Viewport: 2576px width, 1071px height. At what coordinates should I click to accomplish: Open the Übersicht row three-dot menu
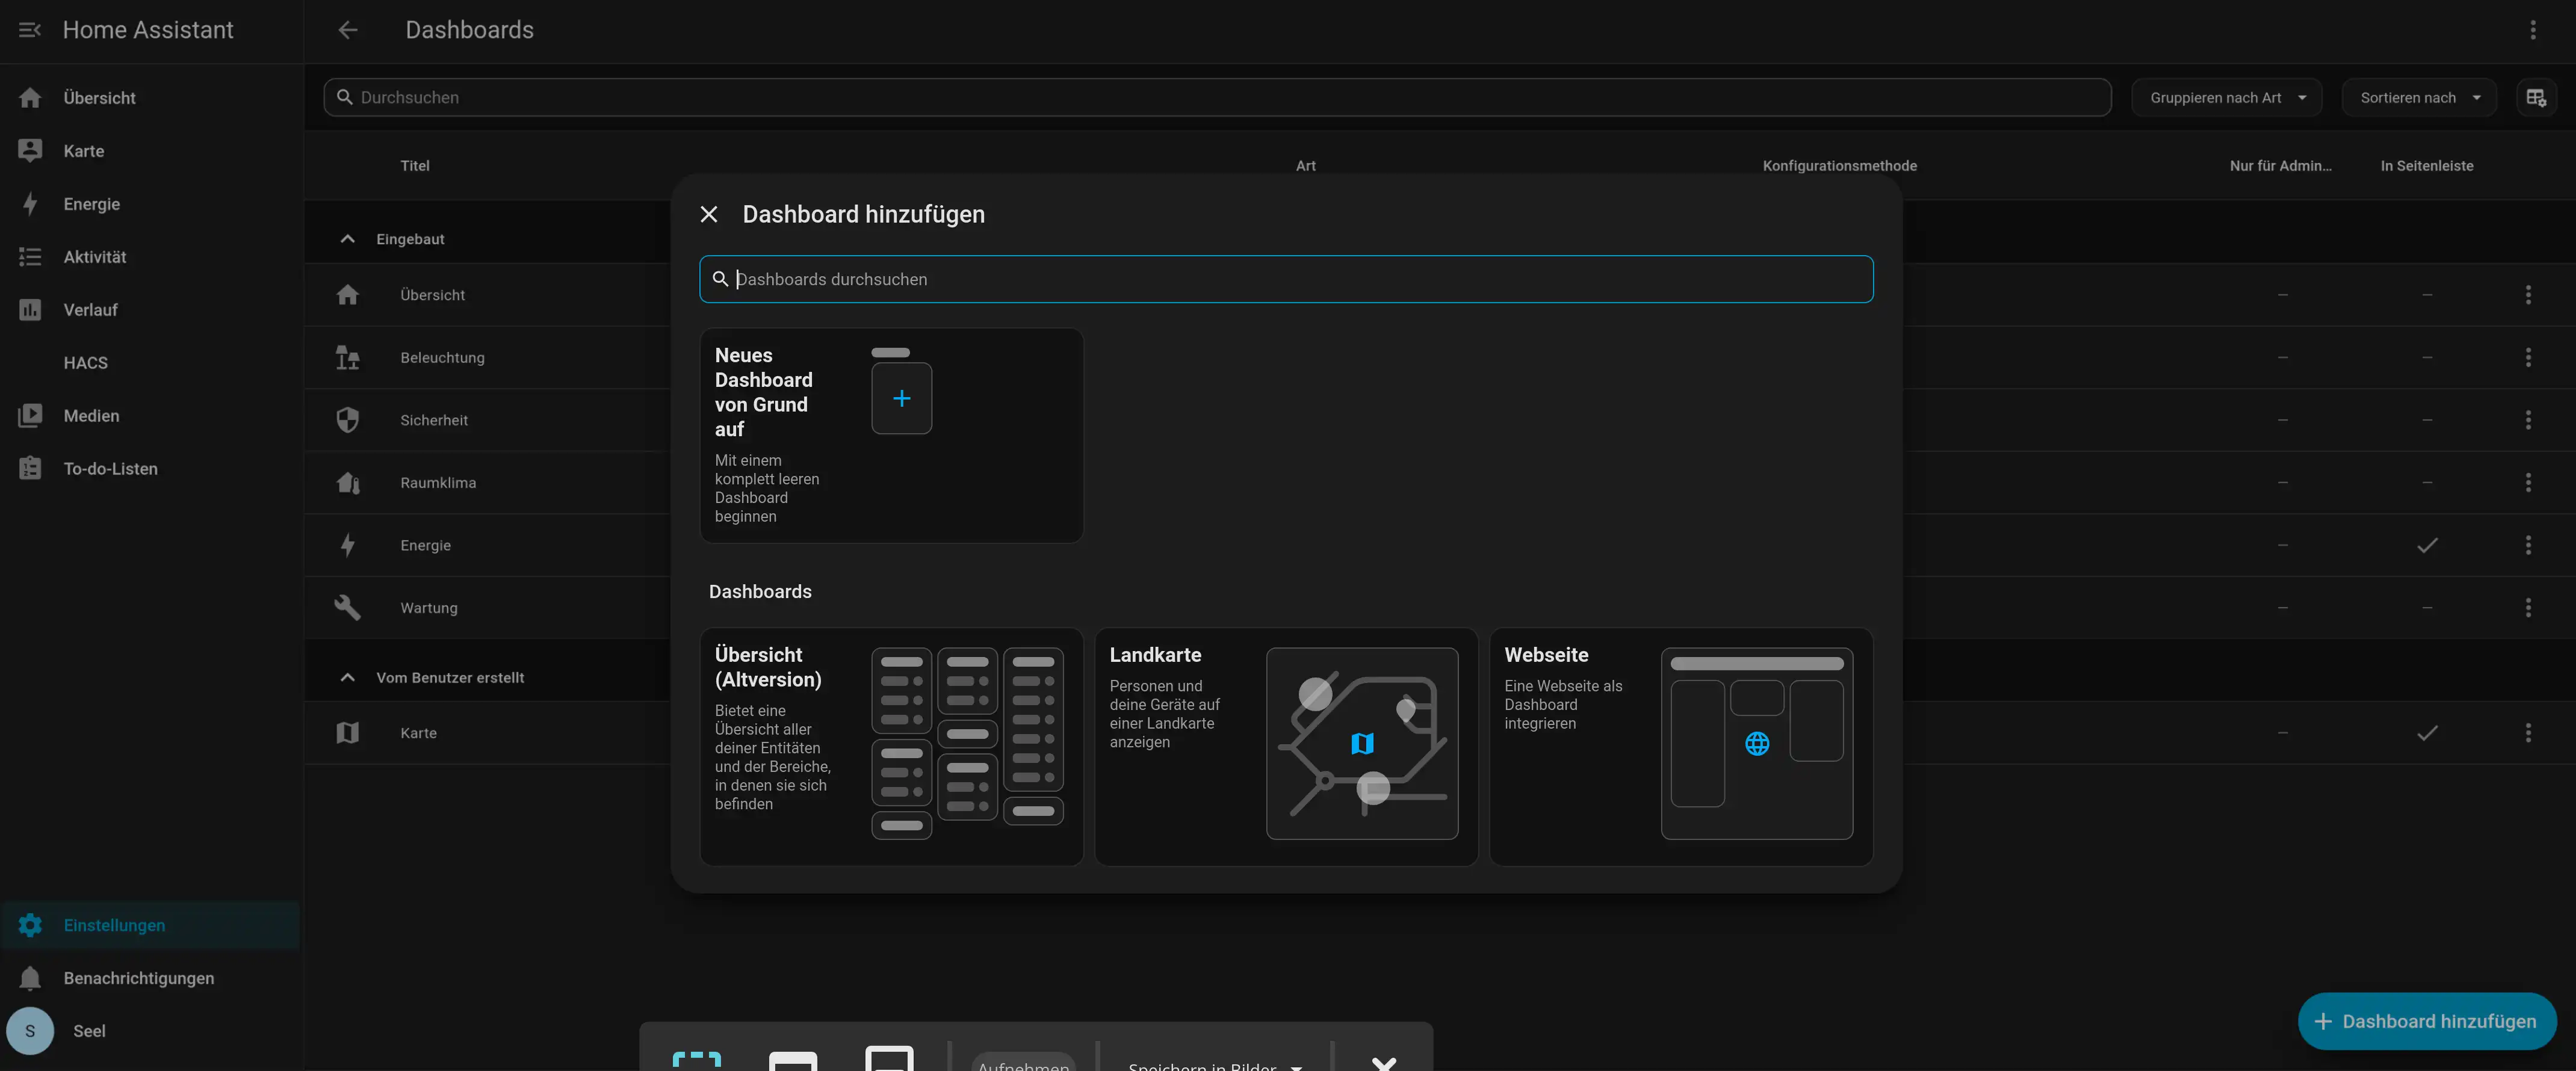coord(2528,295)
